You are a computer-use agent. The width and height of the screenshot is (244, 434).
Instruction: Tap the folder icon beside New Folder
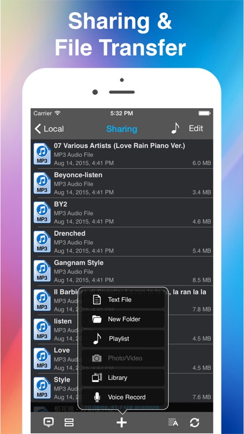tap(97, 319)
